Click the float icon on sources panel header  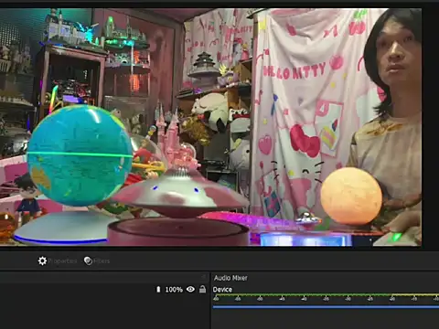204,277
